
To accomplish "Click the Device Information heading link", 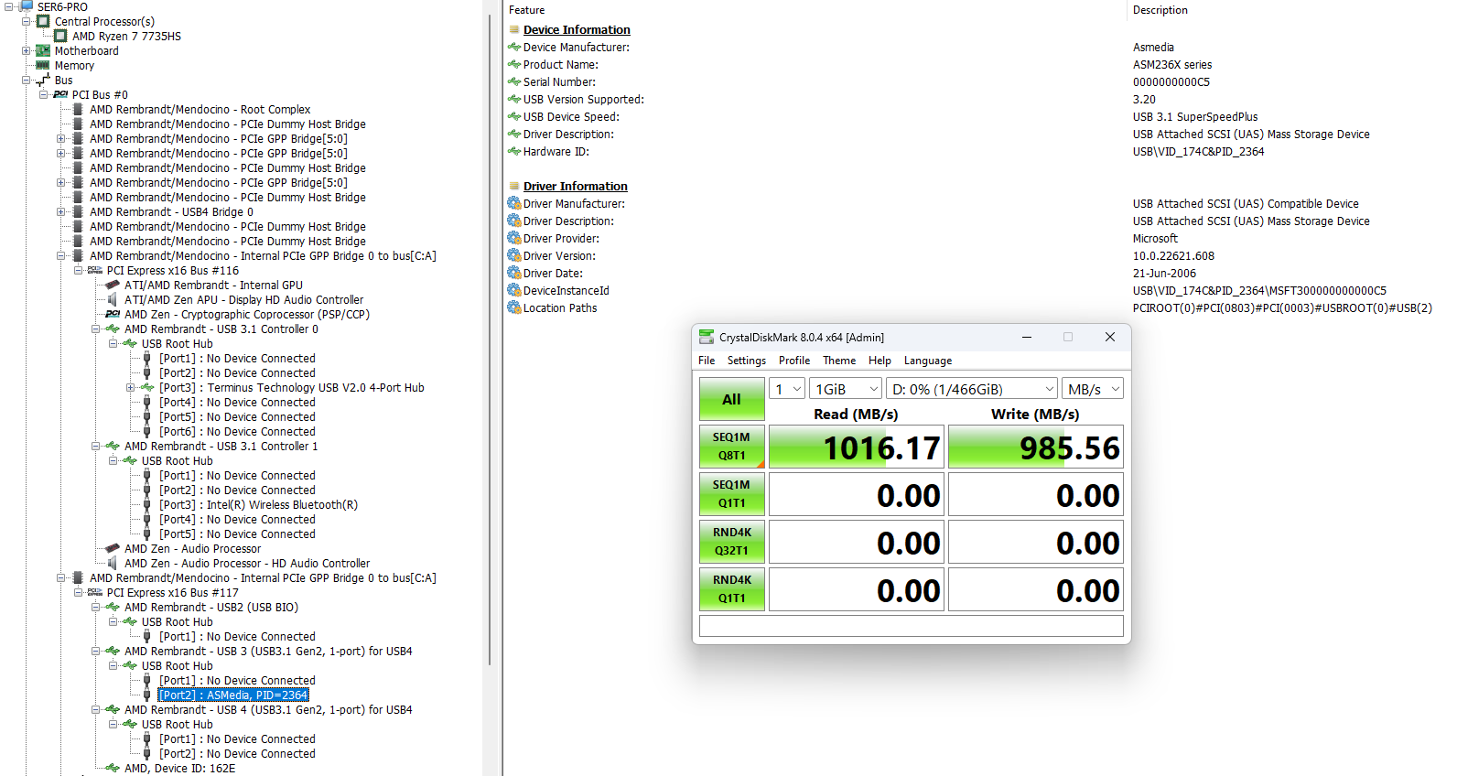I will pos(577,29).
